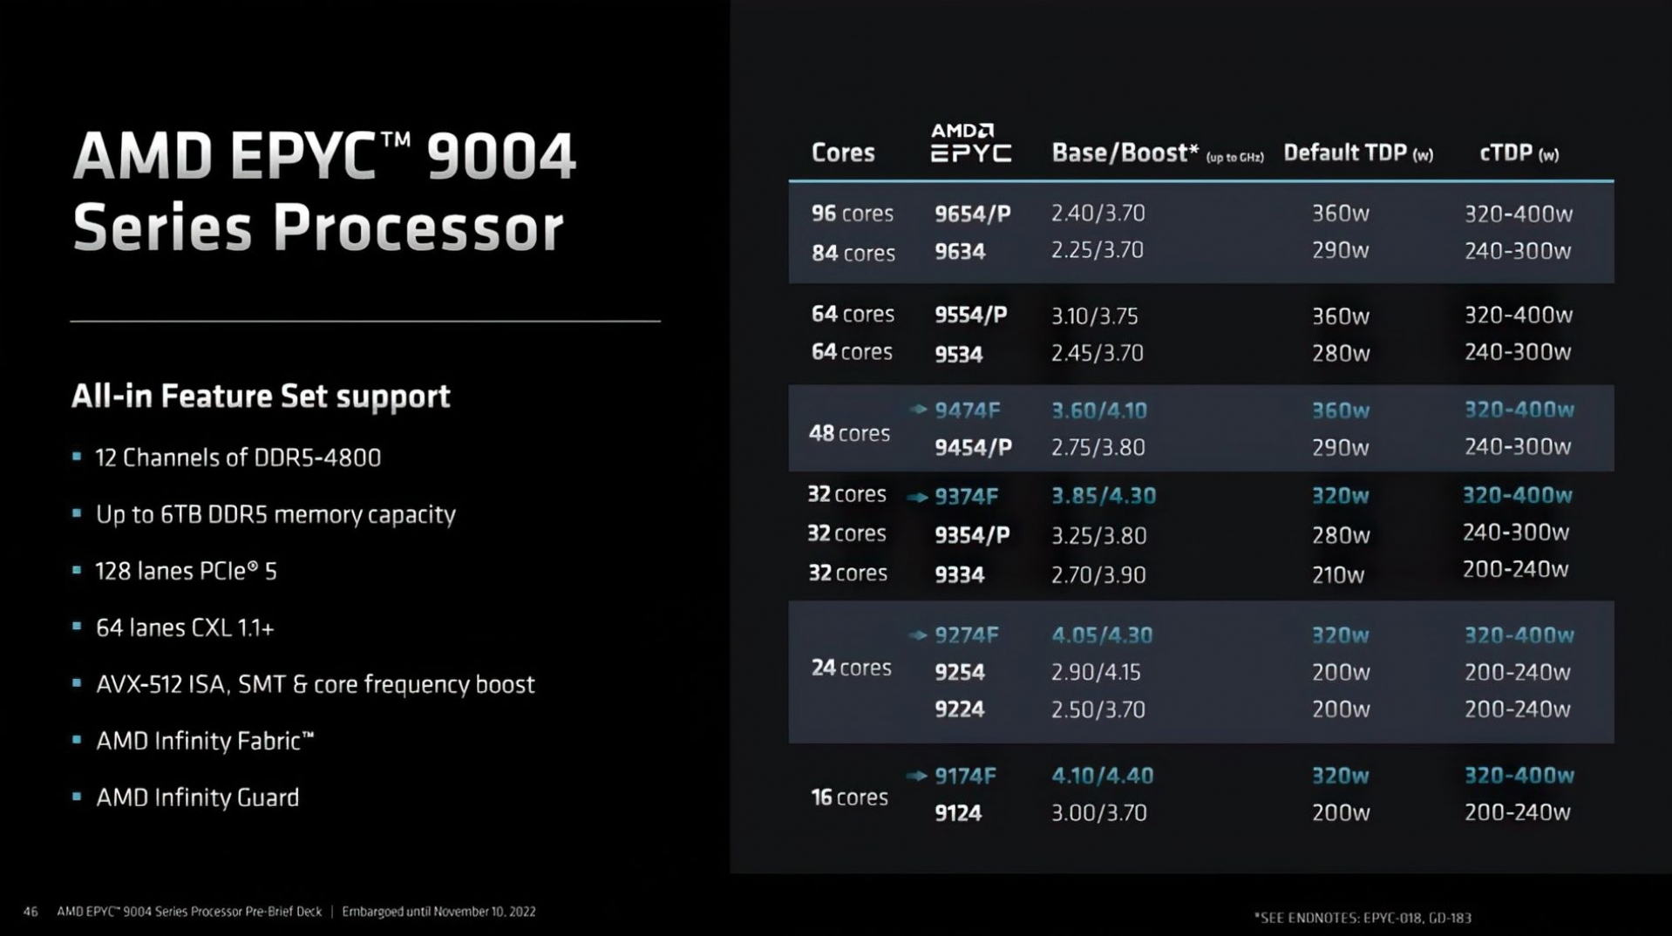Click the AMD EPYC logo in table header

(x=970, y=143)
